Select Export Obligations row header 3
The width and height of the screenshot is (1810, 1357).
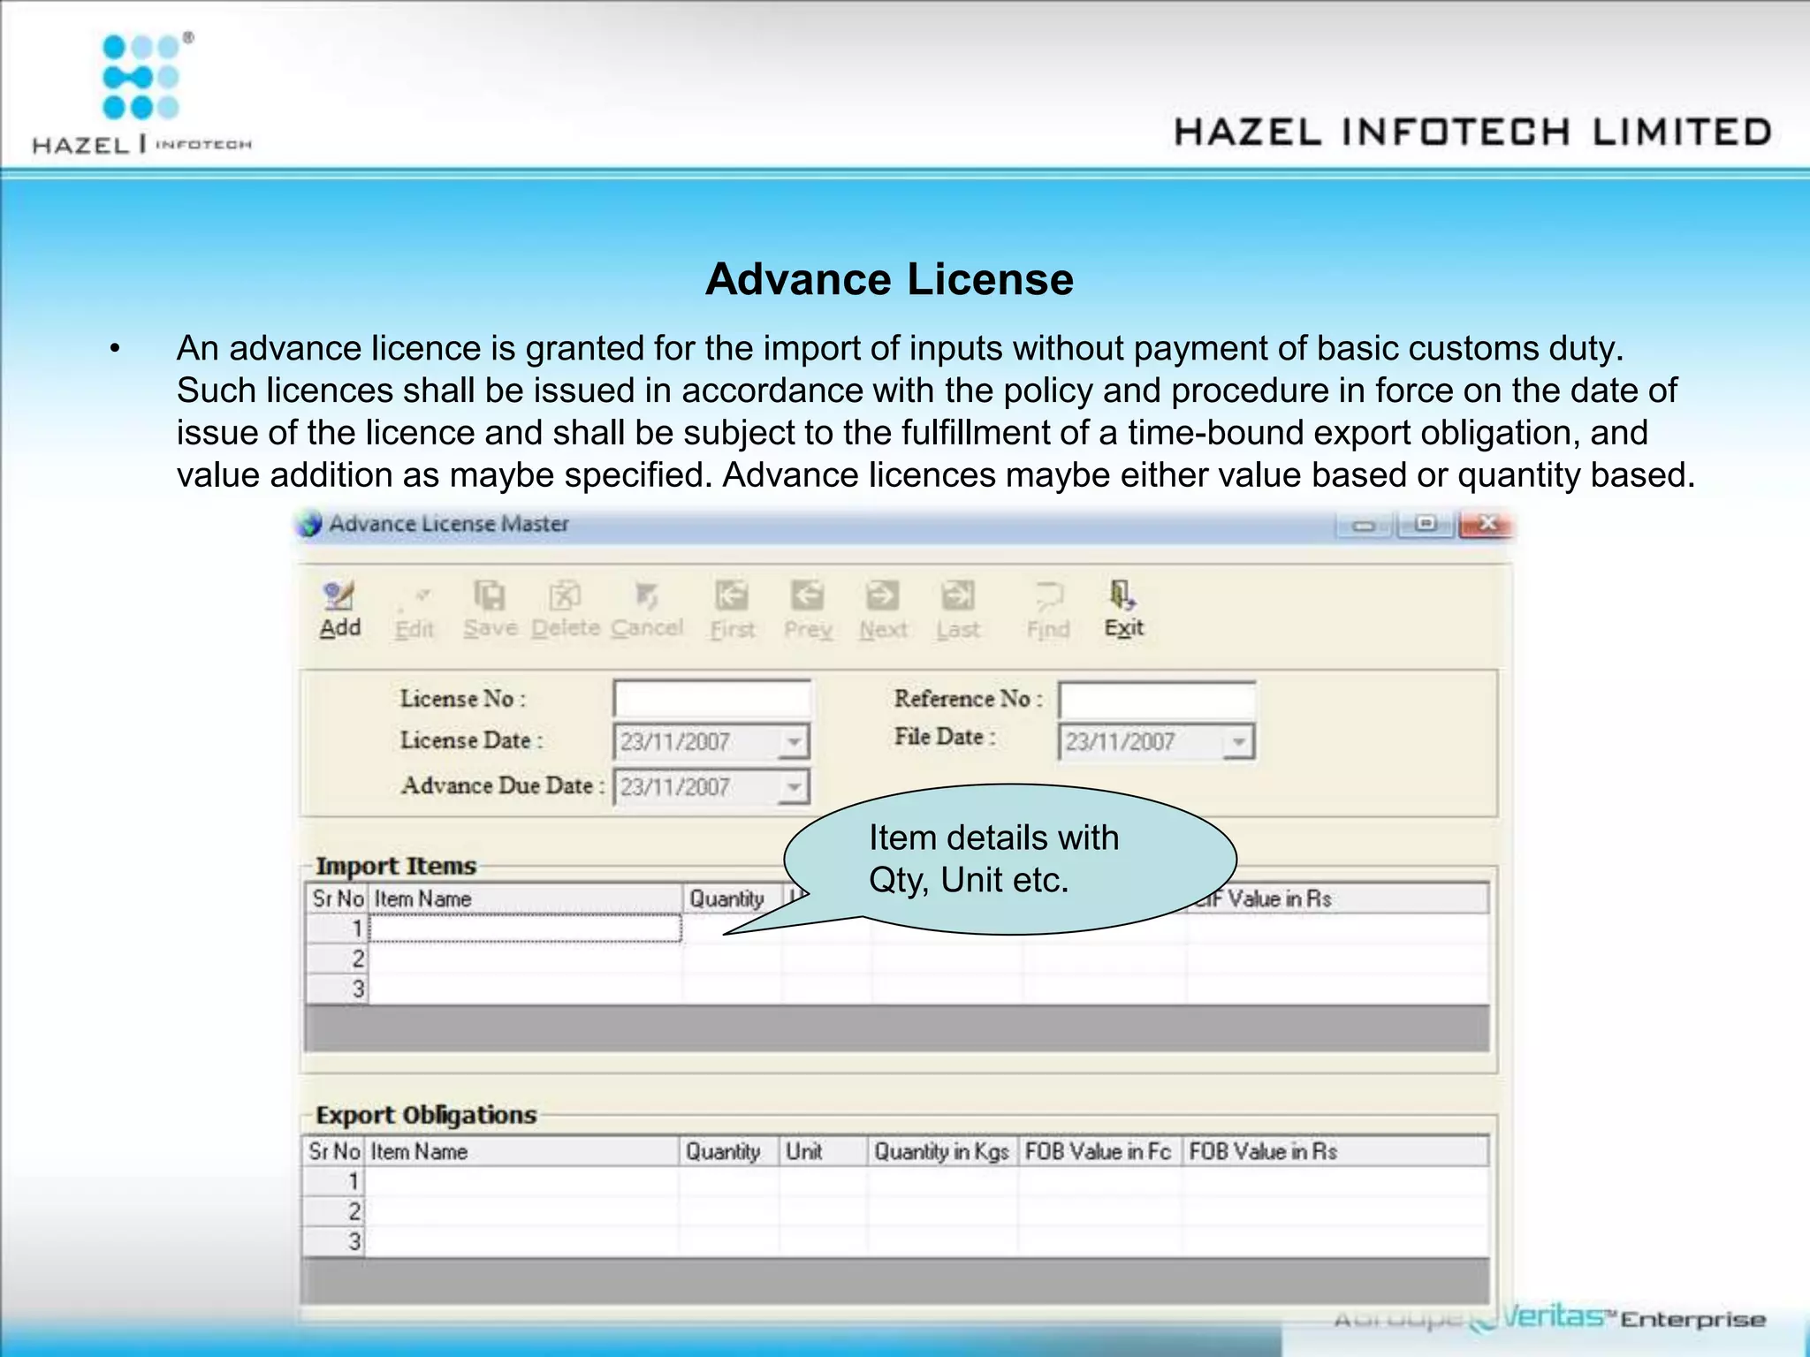tap(333, 1241)
